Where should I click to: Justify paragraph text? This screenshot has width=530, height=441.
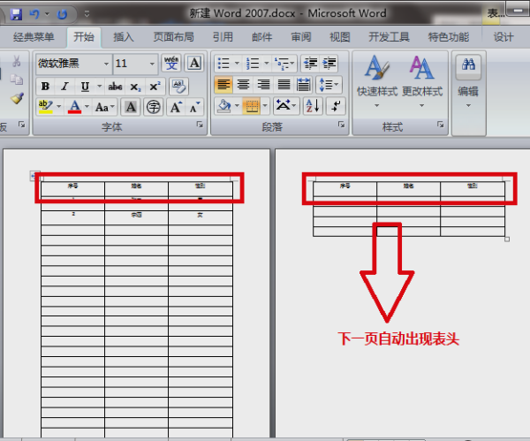284,85
